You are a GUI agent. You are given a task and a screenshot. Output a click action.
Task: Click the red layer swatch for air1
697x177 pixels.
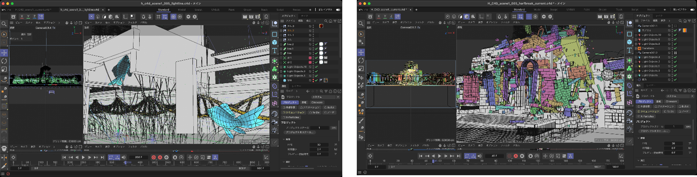[x=310, y=58]
